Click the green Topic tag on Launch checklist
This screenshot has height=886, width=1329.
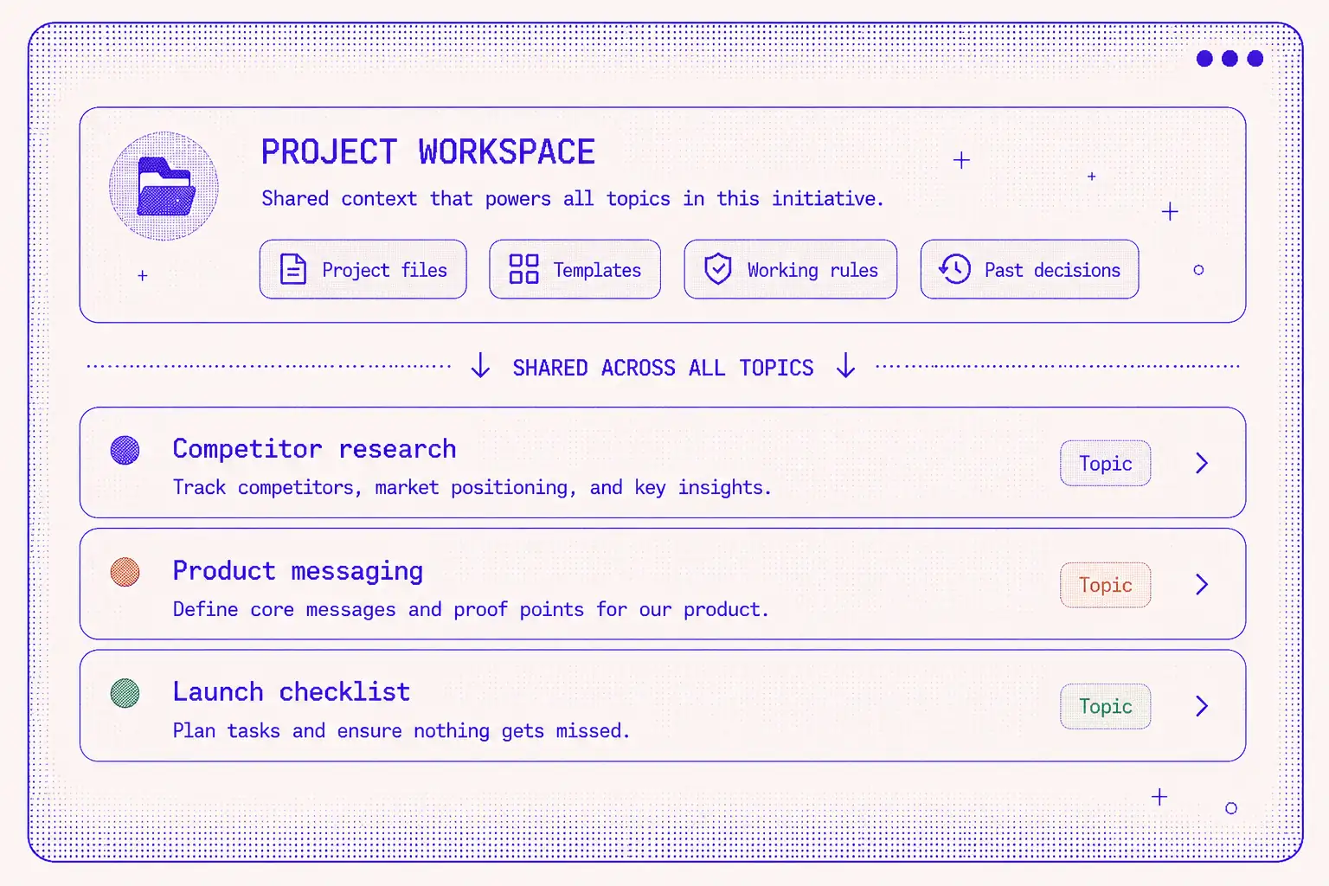tap(1105, 706)
